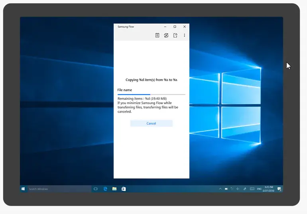Launch Microsoft Edge from the taskbar

pyautogui.click(x=105, y=189)
